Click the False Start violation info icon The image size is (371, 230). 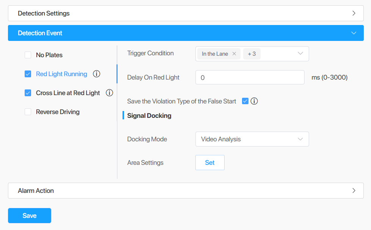click(254, 101)
